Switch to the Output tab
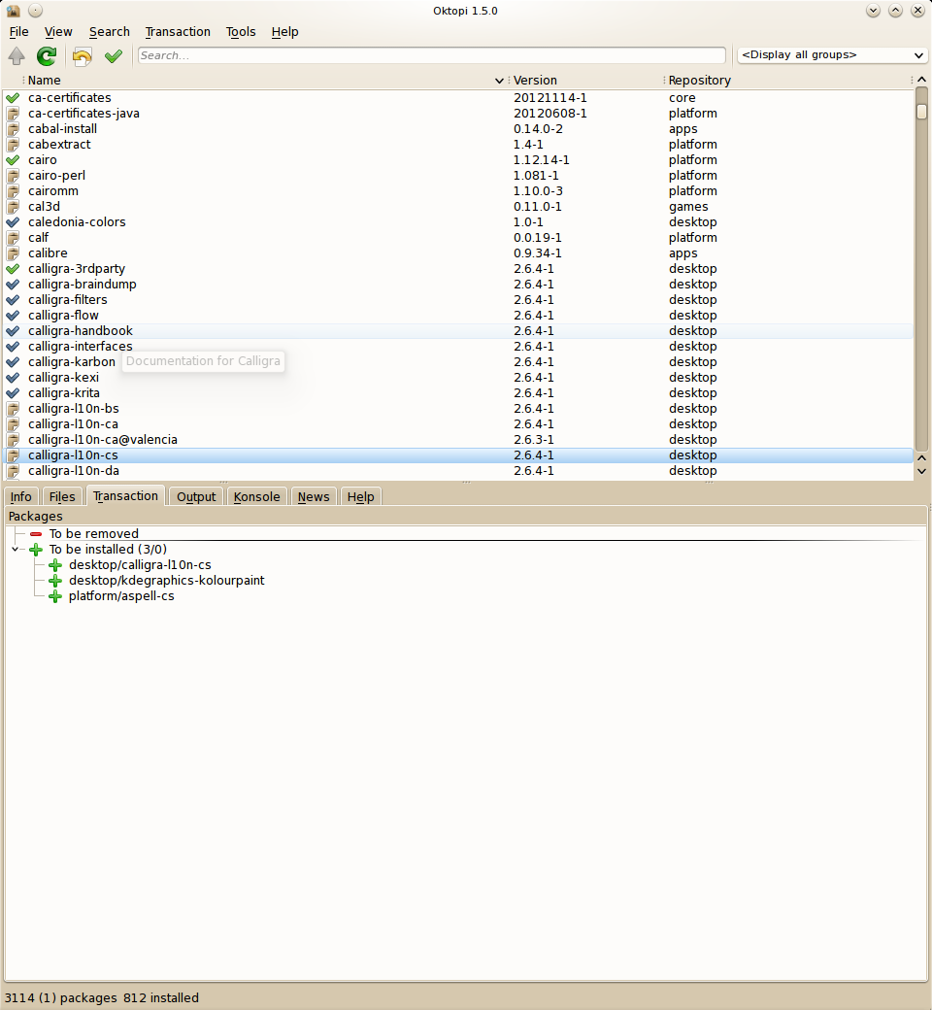Viewport: 932px width, 1010px height. pyautogui.click(x=196, y=496)
